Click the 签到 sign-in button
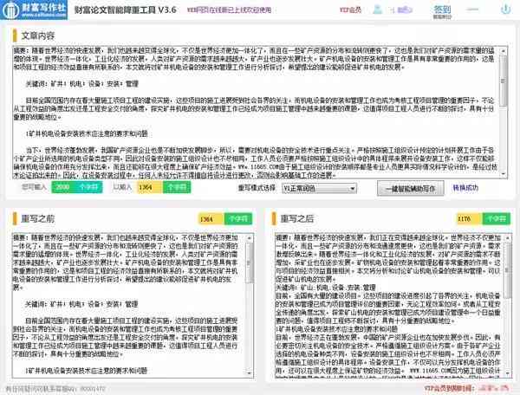 [x=442, y=11]
